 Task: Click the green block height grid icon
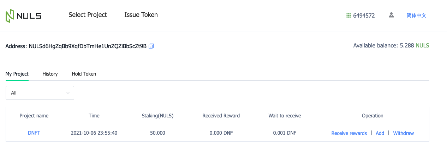[x=348, y=15]
